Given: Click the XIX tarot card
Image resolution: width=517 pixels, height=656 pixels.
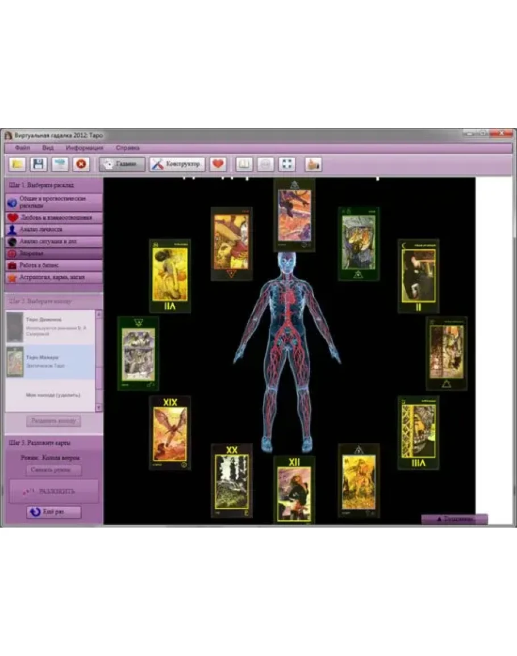Looking at the screenshot, I should [x=170, y=432].
